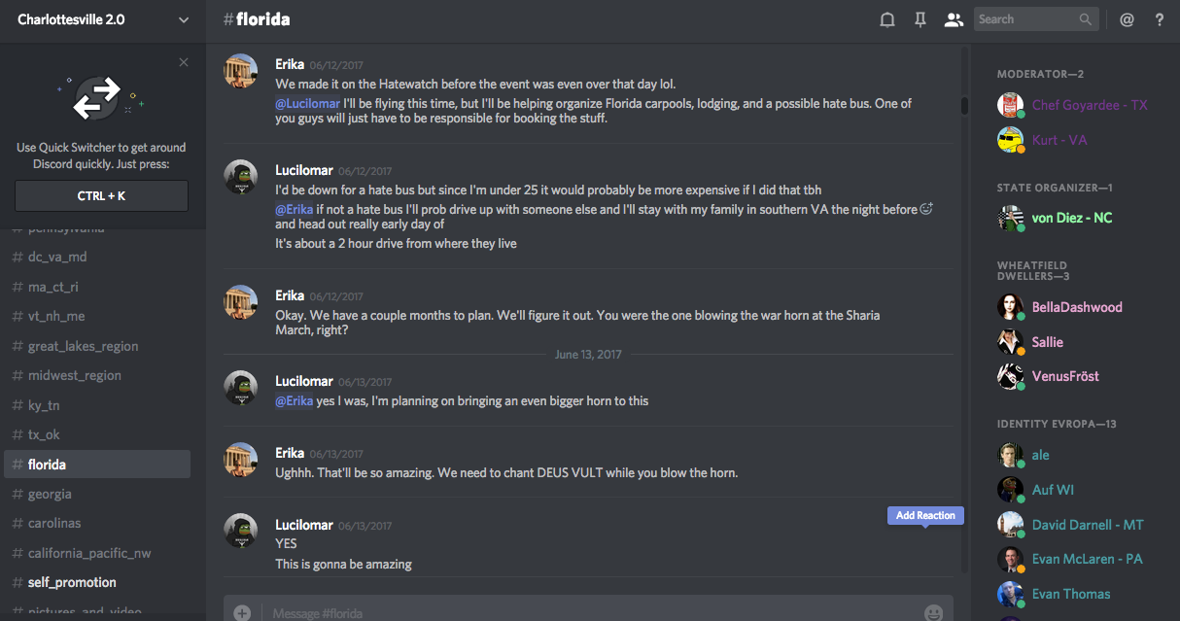The image size is (1180, 621).
Task: Click the @Lucilomar mention in Erika's message
Action: coord(307,103)
